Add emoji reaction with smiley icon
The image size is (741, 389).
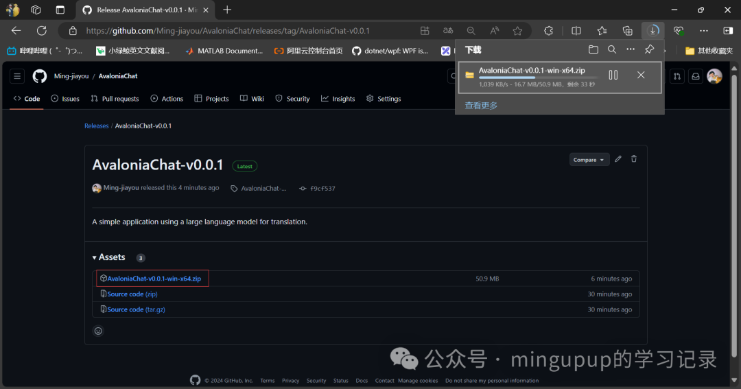pos(98,331)
